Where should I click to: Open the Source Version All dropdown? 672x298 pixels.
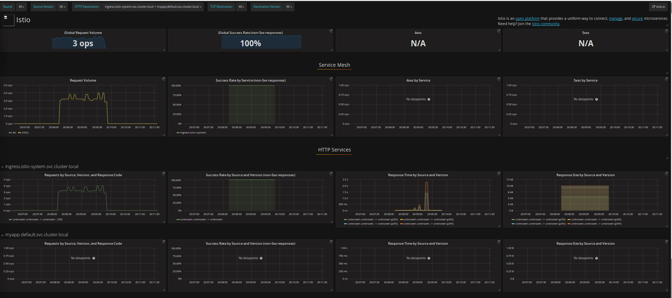62,7
